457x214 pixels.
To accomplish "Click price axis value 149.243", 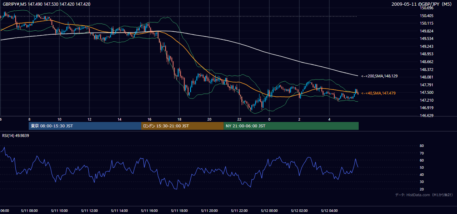I will (426, 46).
